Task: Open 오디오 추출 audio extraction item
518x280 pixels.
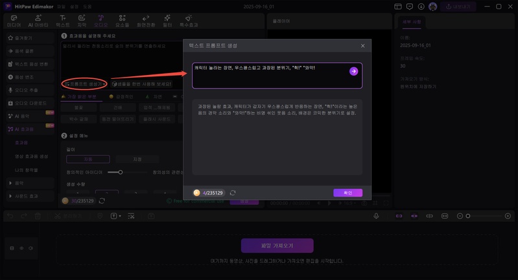Action: point(30,90)
